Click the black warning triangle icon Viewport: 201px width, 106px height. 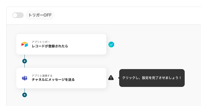pos(111,78)
